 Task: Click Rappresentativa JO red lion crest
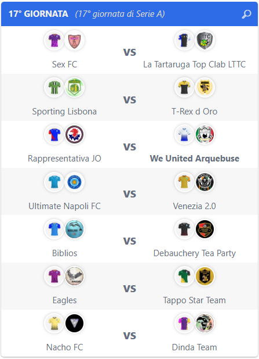[75, 135]
